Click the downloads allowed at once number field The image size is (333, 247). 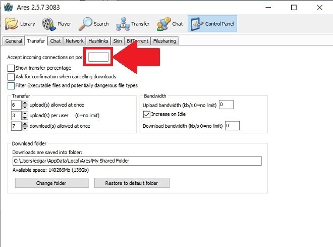coord(16,126)
